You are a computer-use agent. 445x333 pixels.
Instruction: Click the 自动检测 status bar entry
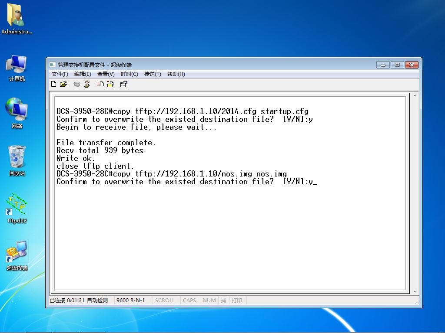pyautogui.click(x=97, y=300)
